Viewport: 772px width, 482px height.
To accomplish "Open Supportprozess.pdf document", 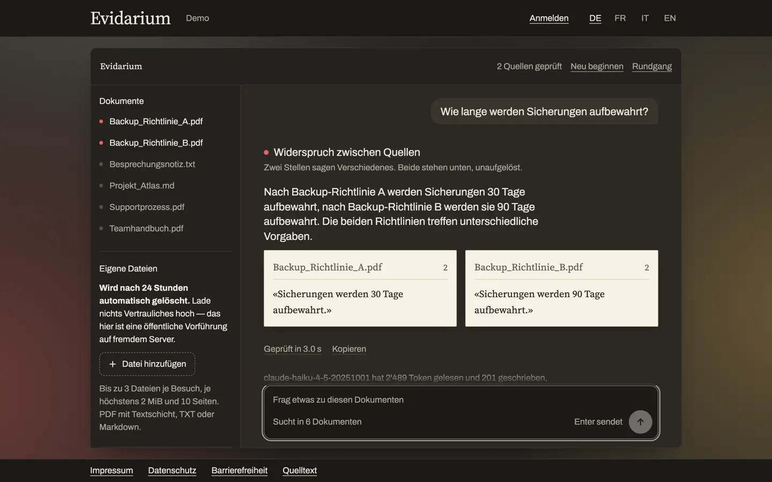I will [147, 207].
